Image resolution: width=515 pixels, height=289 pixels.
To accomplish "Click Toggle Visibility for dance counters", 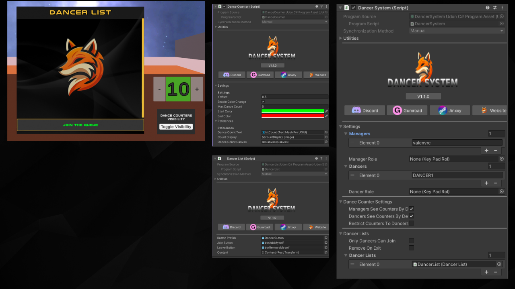I will click(176, 127).
